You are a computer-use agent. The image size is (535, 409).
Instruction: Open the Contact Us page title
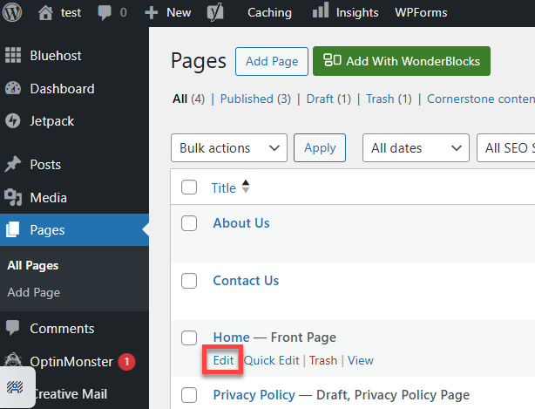pos(246,280)
